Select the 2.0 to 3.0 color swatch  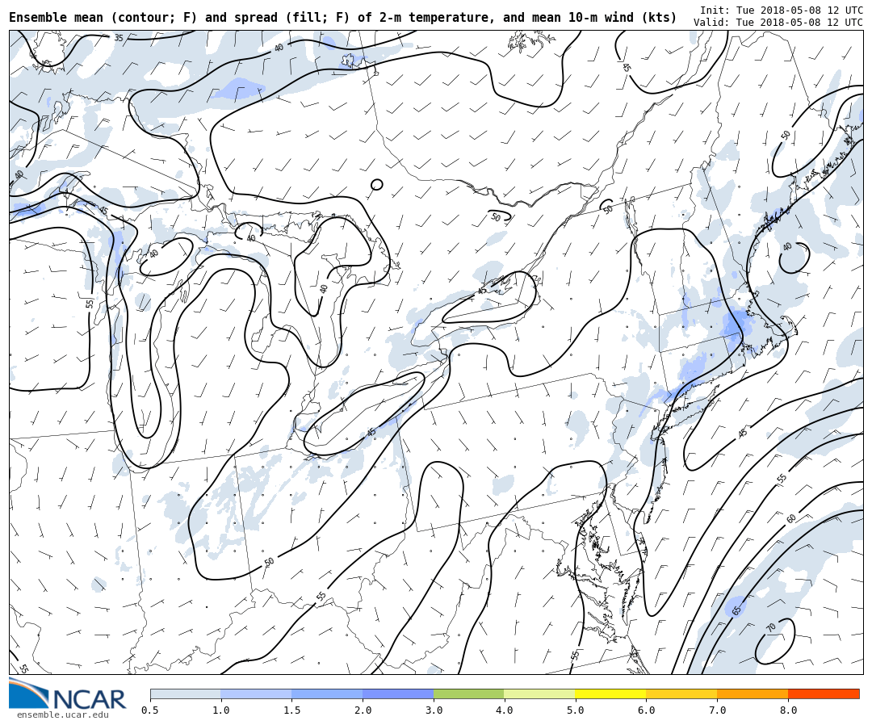click(x=398, y=694)
